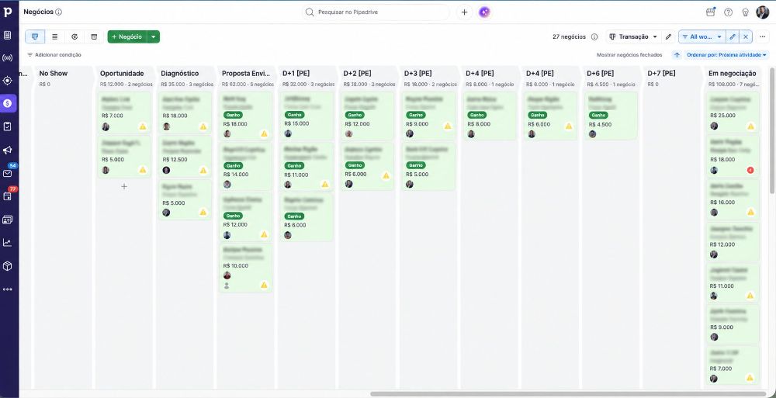Click Ganho badge on R$ 9.000 D+3 deal
Image resolution: width=776 pixels, height=398 pixels.
[416, 115]
